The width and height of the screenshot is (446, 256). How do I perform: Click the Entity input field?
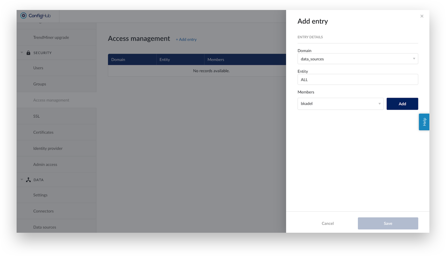pos(358,79)
